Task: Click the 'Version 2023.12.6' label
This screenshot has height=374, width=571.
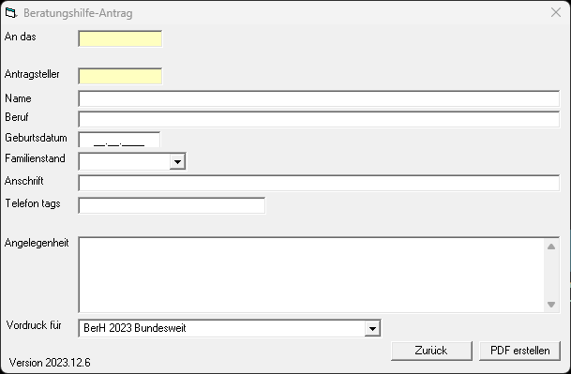Action: point(50,363)
